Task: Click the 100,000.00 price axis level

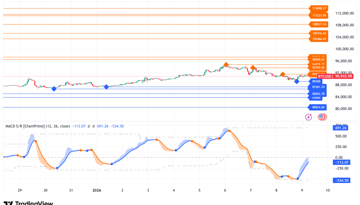Action: coord(344,49)
